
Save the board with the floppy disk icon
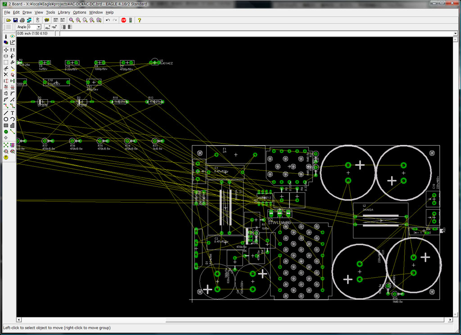(16, 20)
